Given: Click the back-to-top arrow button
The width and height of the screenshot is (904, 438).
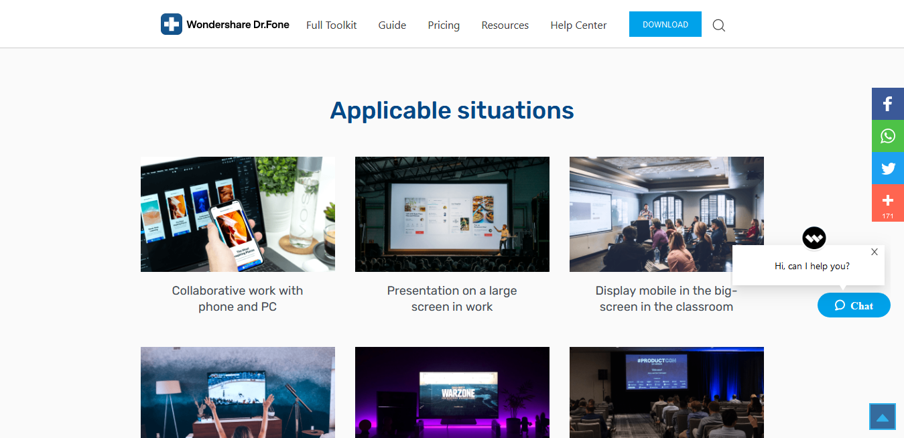Looking at the screenshot, I should [883, 417].
